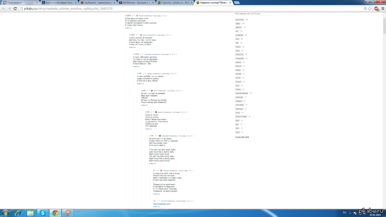Open the zoom magnifier icon in address bar
Image resolution: width=386 pixels, height=217 pixels.
click(x=365, y=8)
